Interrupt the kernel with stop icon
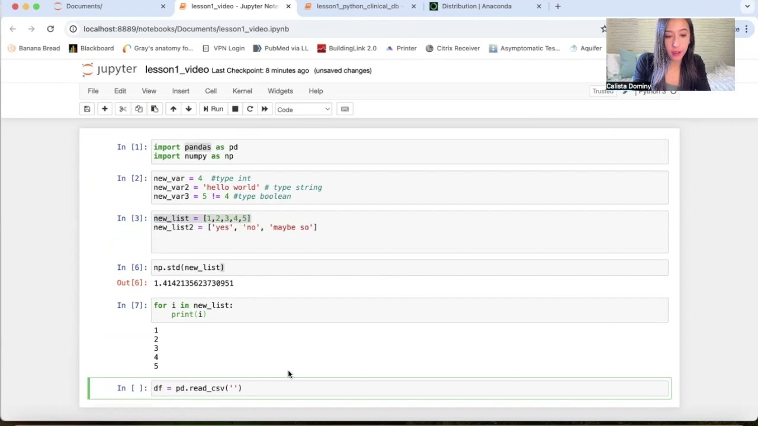758x426 pixels. [235, 109]
